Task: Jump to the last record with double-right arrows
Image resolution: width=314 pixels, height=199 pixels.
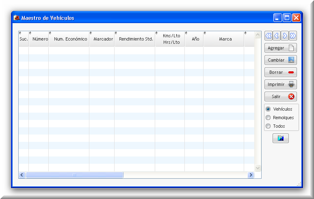Action: coord(293,36)
